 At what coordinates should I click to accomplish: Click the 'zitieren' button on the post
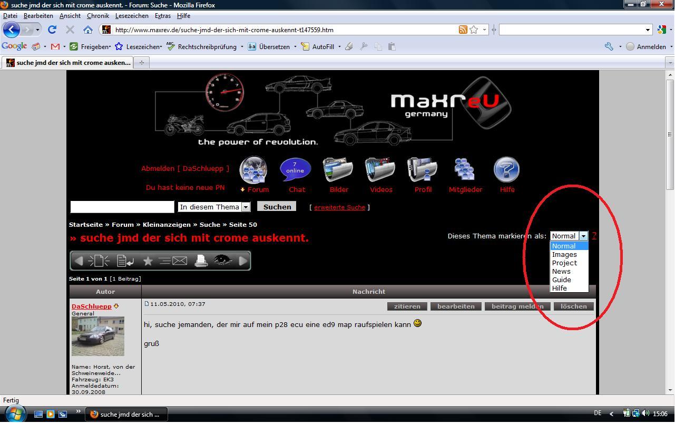(407, 306)
